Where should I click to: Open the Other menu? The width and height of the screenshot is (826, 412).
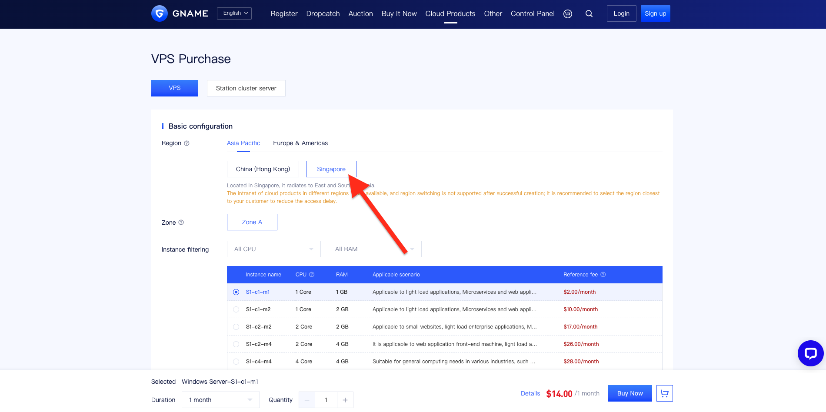tap(493, 14)
